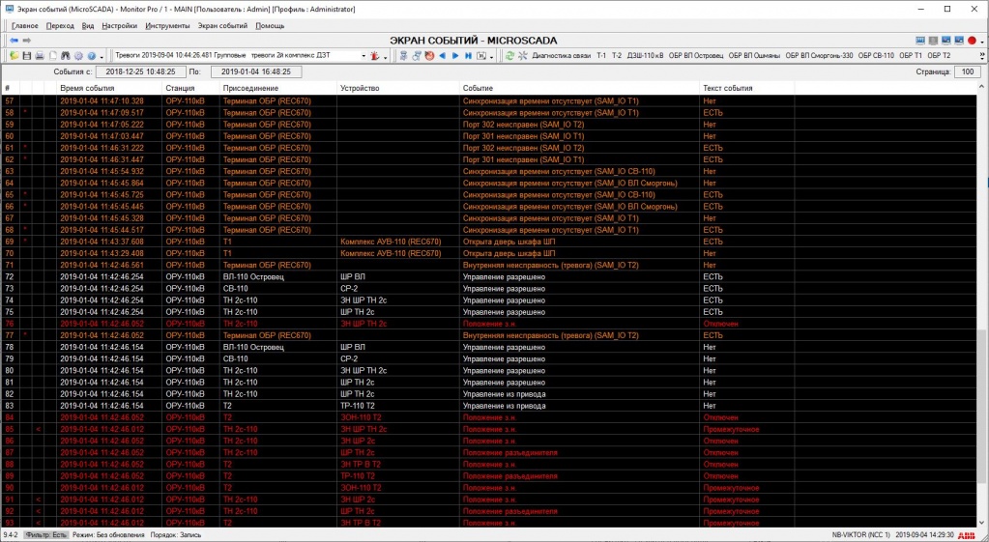The image size is (989, 542).
Task: Click the fourth monitor icon in header
Action: click(959, 41)
